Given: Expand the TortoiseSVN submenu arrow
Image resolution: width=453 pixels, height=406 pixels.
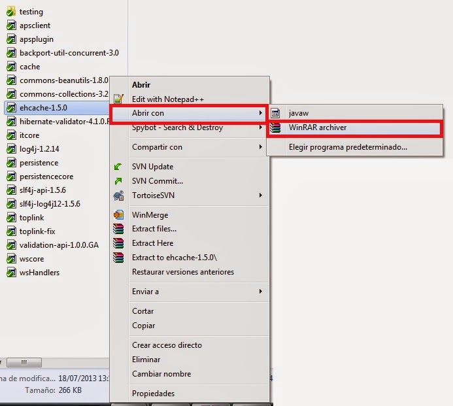Looking at the screenshot, I should [x=261, y=195].
